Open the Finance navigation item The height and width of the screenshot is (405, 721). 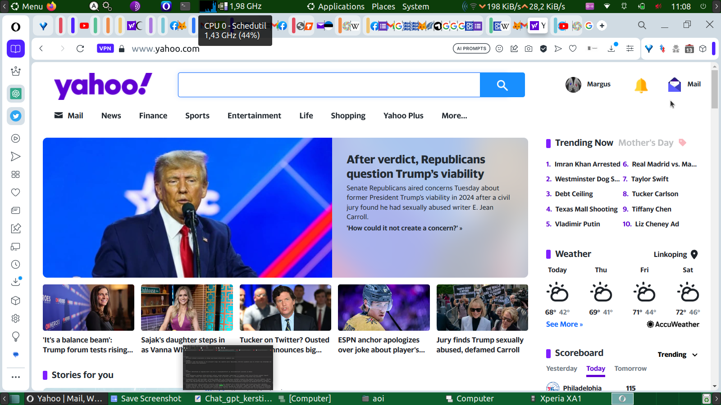pyautogui.click(x=153, y=116)
